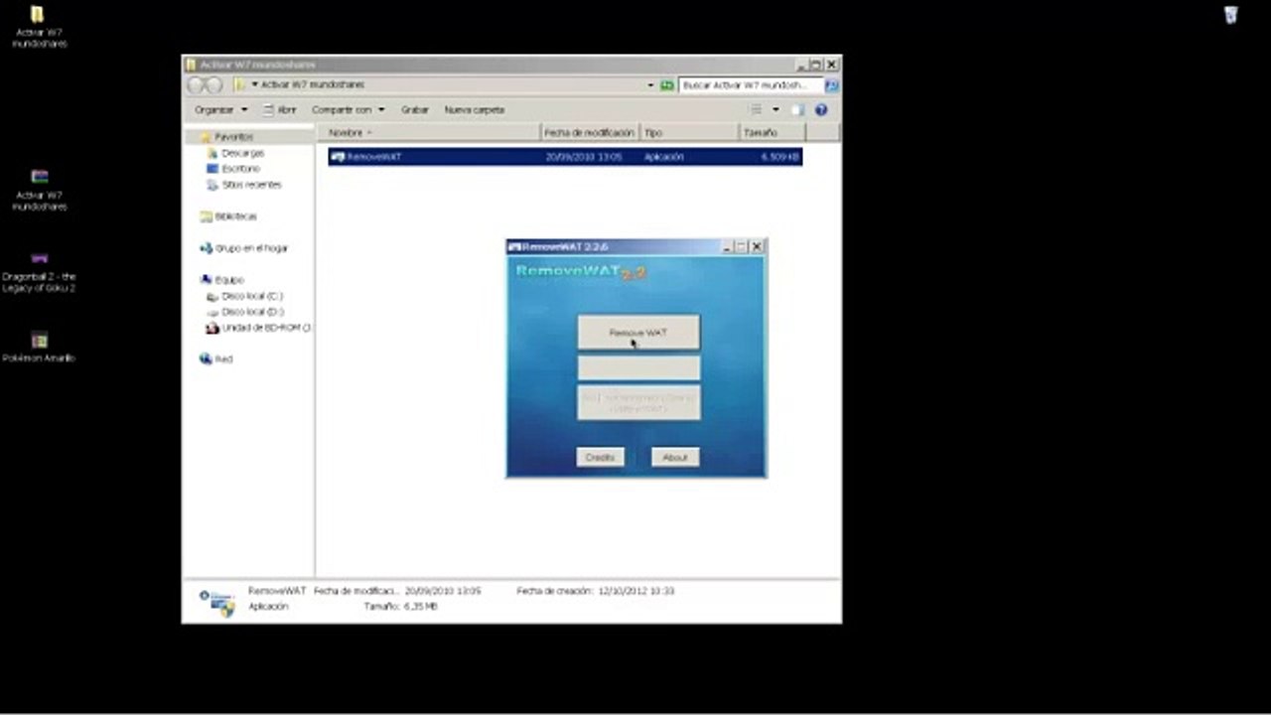Click the Disco local (C:) drive icon
Viewport: 1271px width, 715px height.
[212, 296]
